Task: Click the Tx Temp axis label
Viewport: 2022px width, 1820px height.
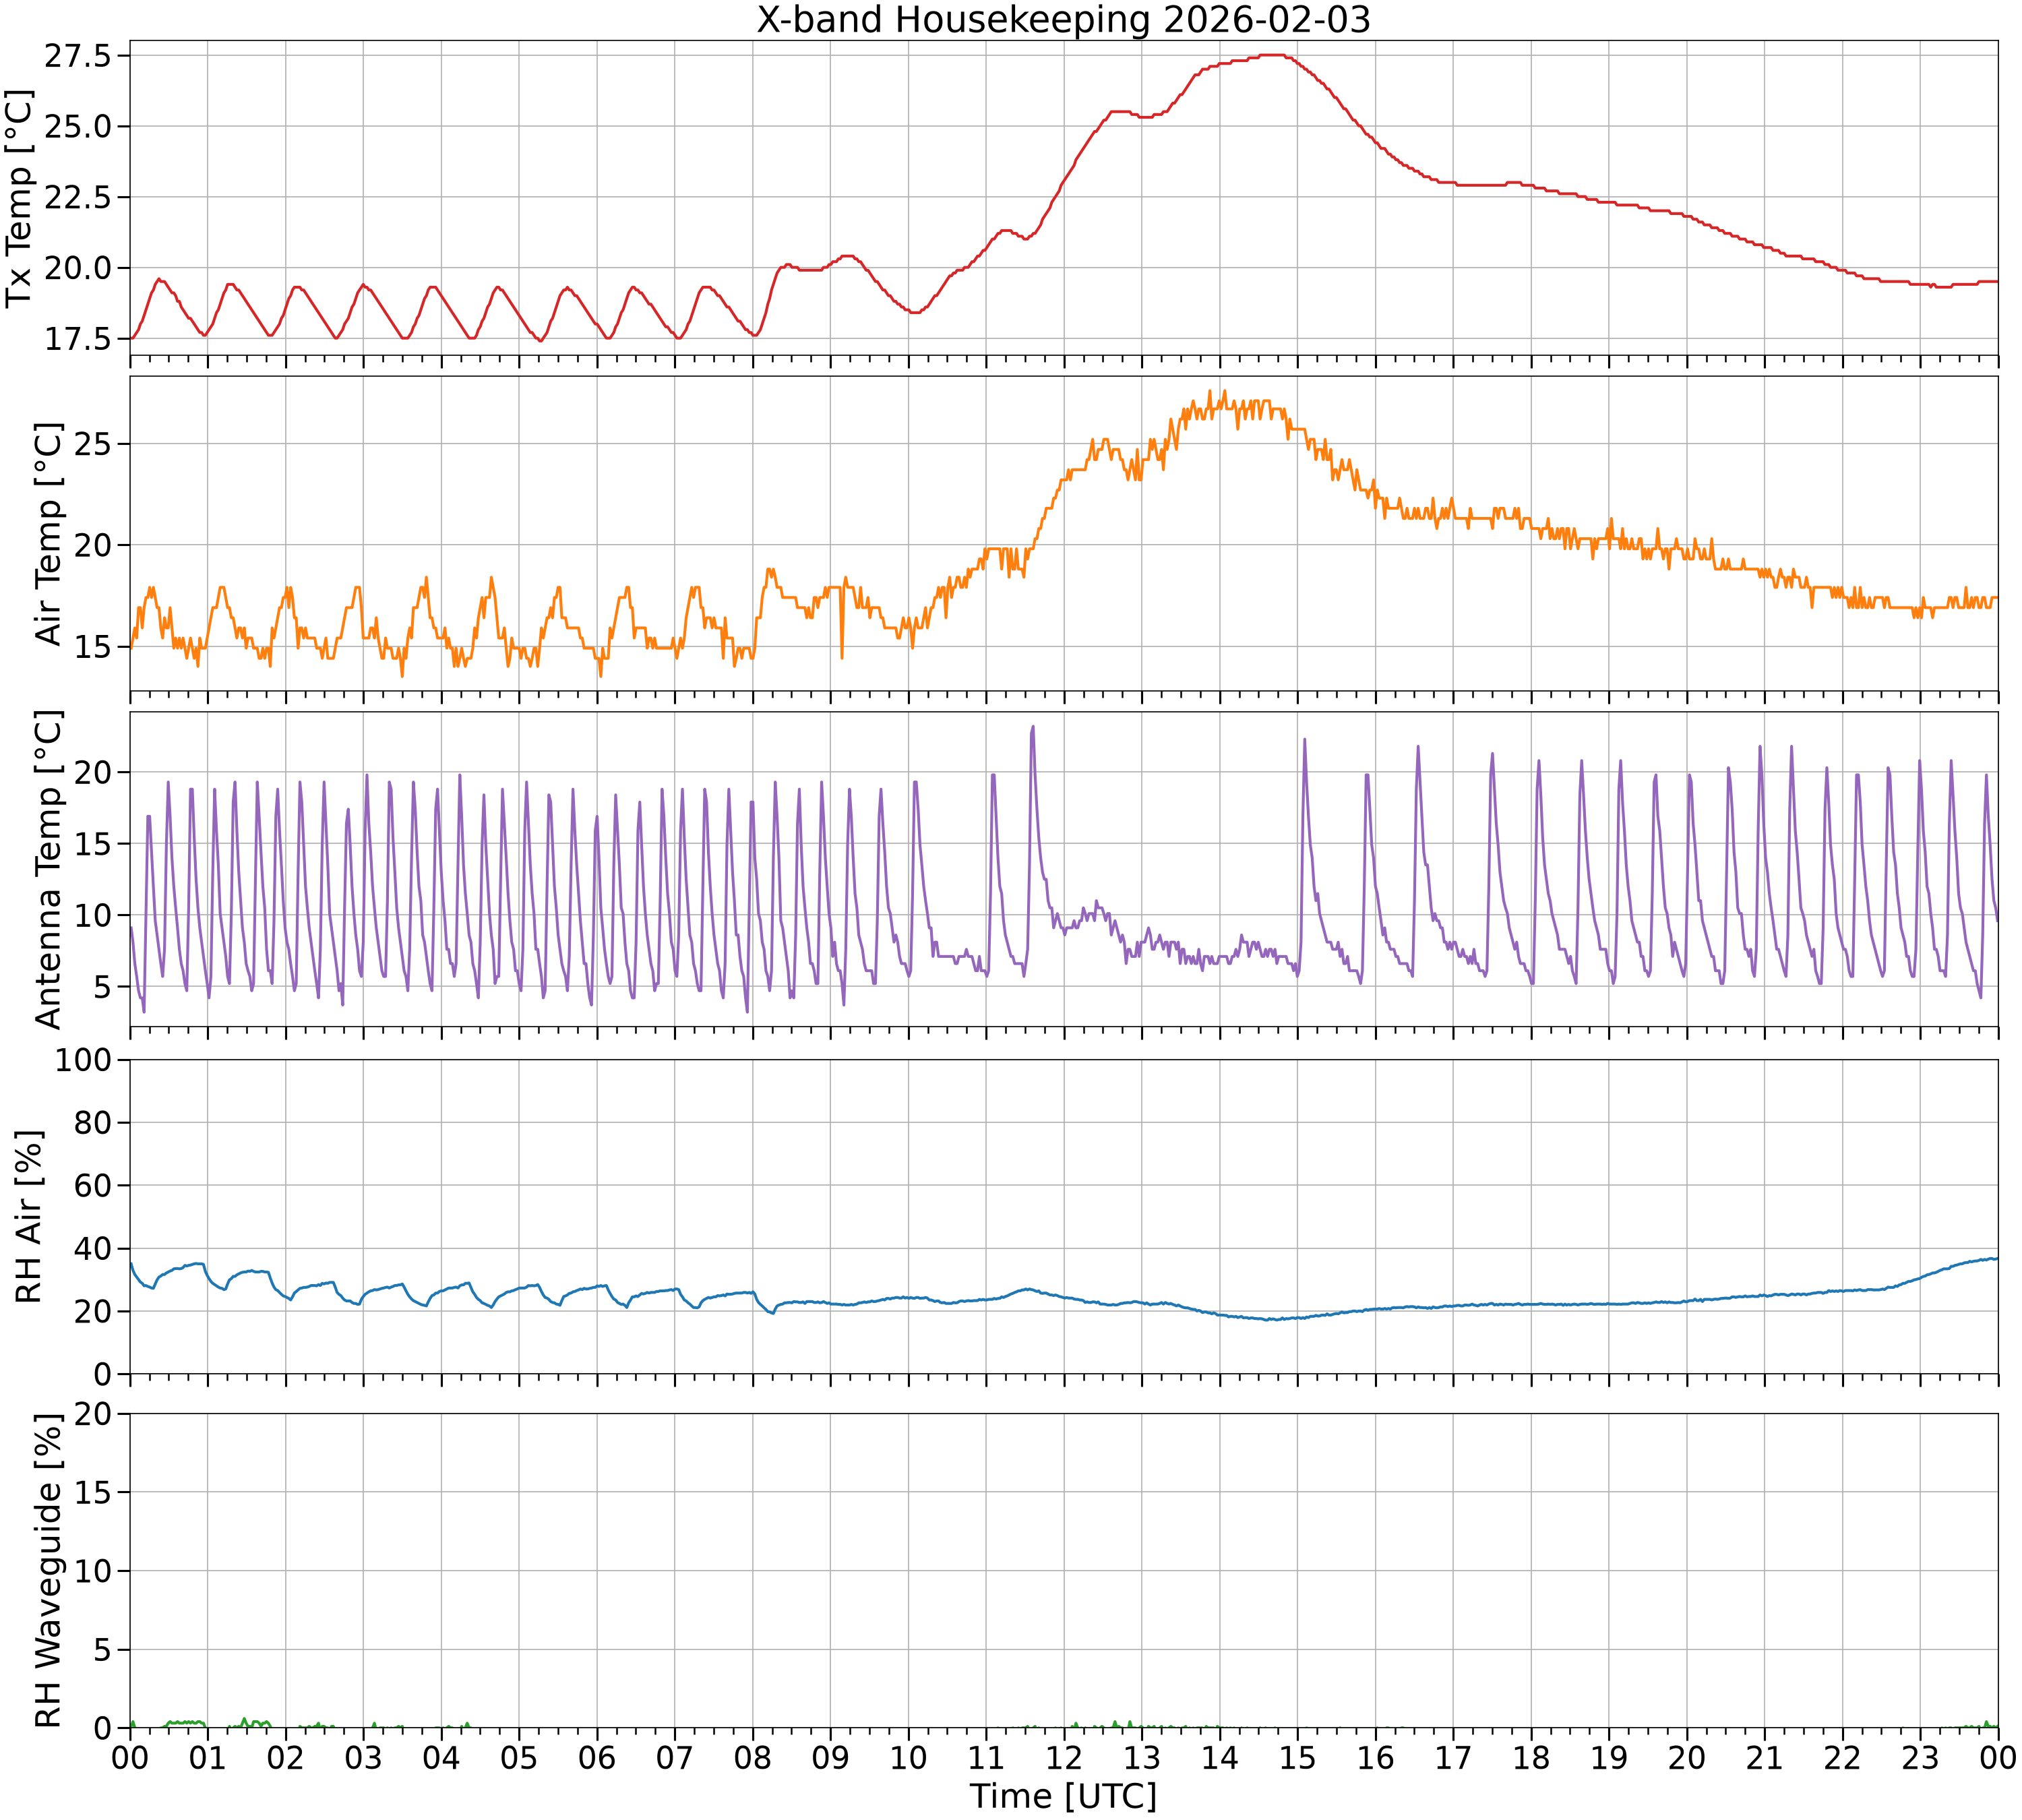Action: [20, 198]
